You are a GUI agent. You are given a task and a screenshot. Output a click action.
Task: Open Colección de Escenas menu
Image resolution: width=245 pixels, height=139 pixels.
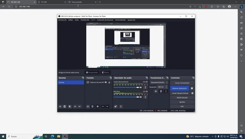pyautogui.click(x=105, y=20)
